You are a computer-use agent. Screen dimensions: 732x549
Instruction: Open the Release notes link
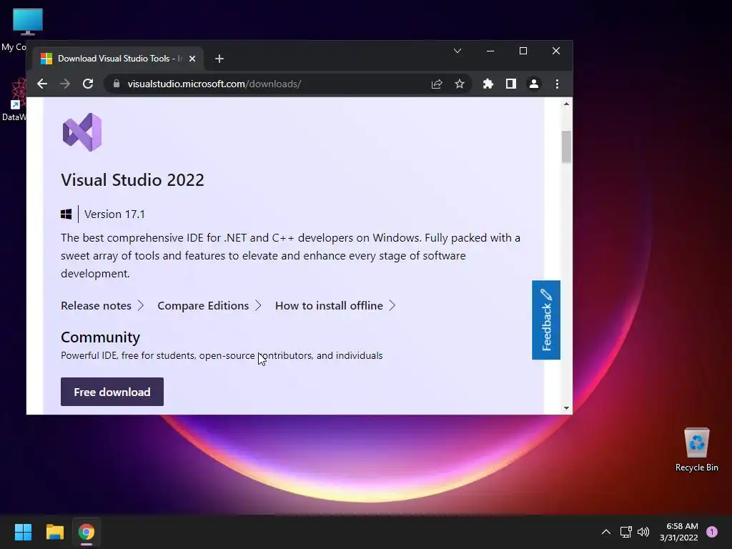point(102,305)
